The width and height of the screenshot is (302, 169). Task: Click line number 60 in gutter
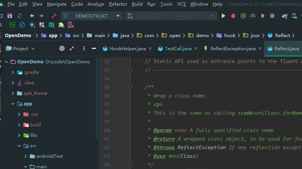107,130
